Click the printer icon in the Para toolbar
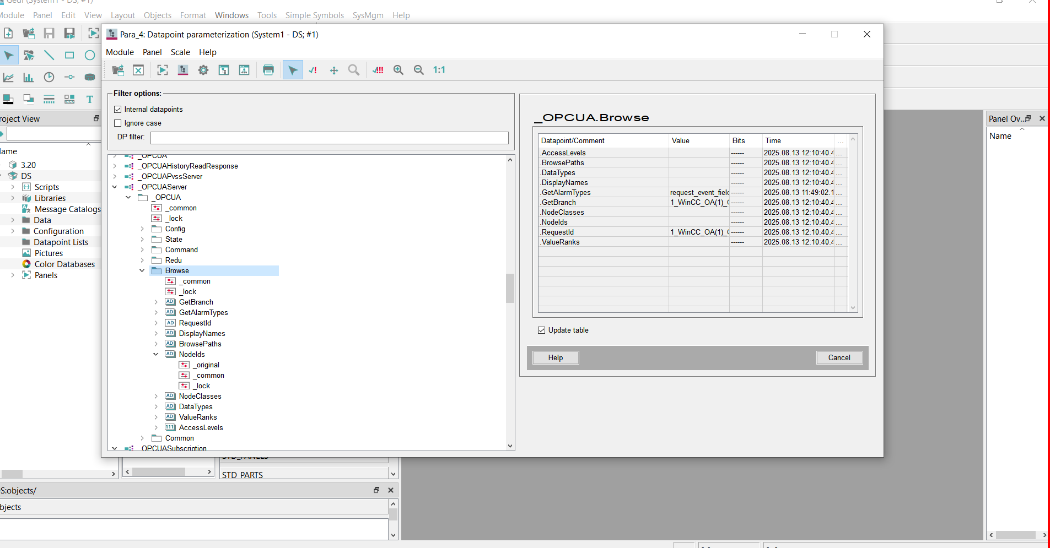 (268, 70)
